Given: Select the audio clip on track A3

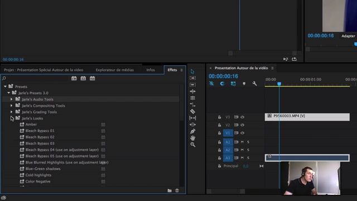Looking at the screenshot, I should click(x=307, y=157).
